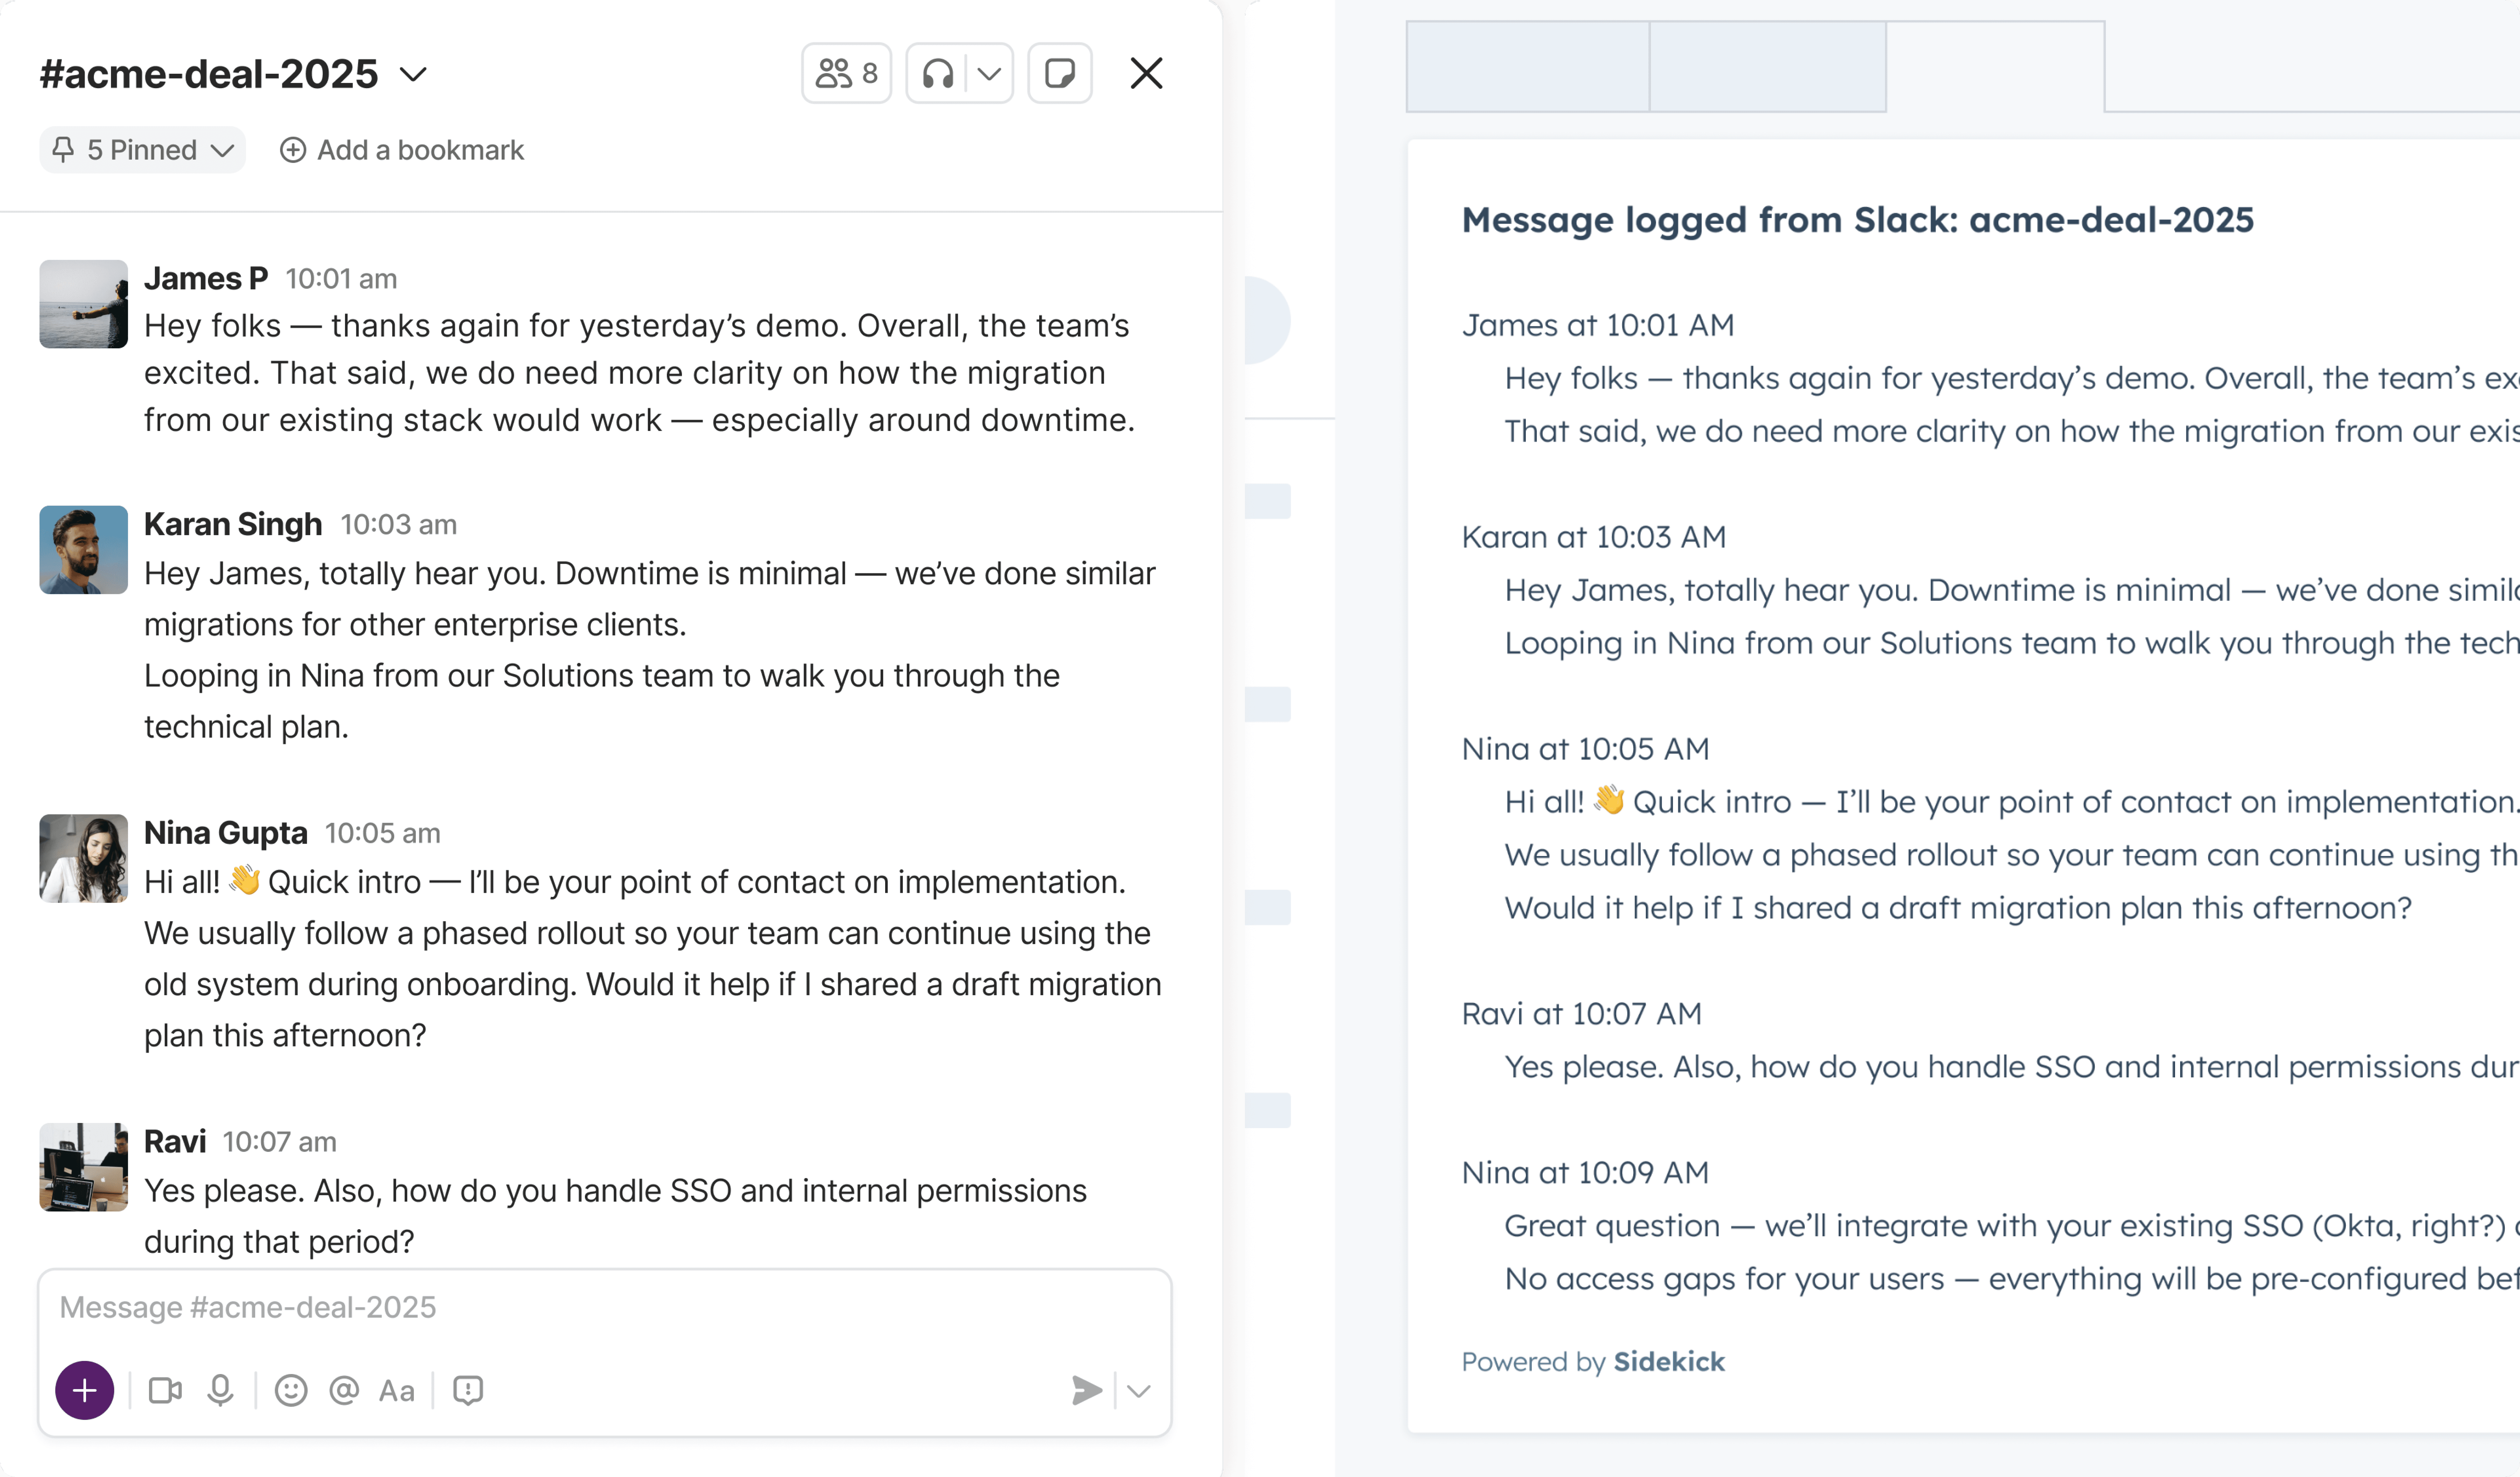Viewport: 2520px width, 1477px height.
Task: Record a video clip with camera icon
Action: pos(165,1390)
